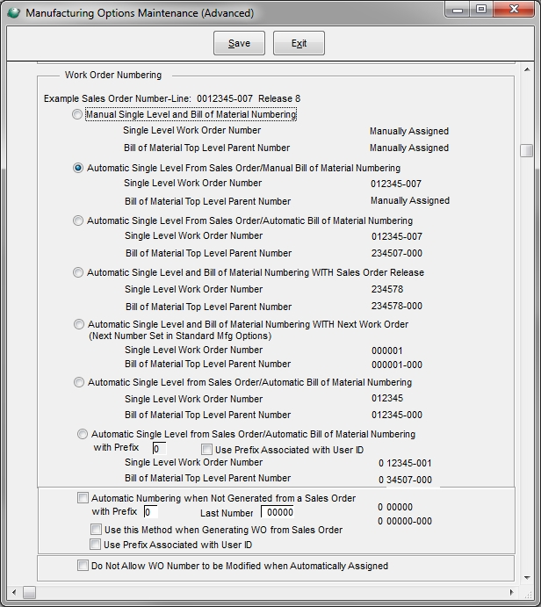541x607 pixels.
Task: Click the vertical scrollbar thumb
Action: click(x=526, y=150)
